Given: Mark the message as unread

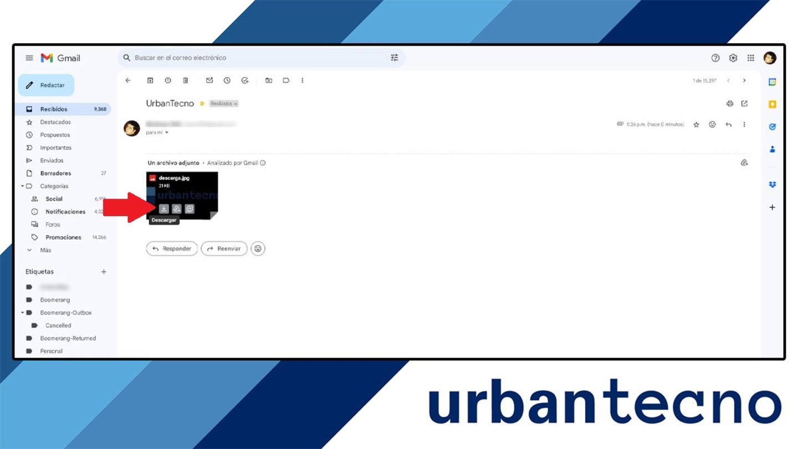Looking at the screenshot, I should point(209,80).
